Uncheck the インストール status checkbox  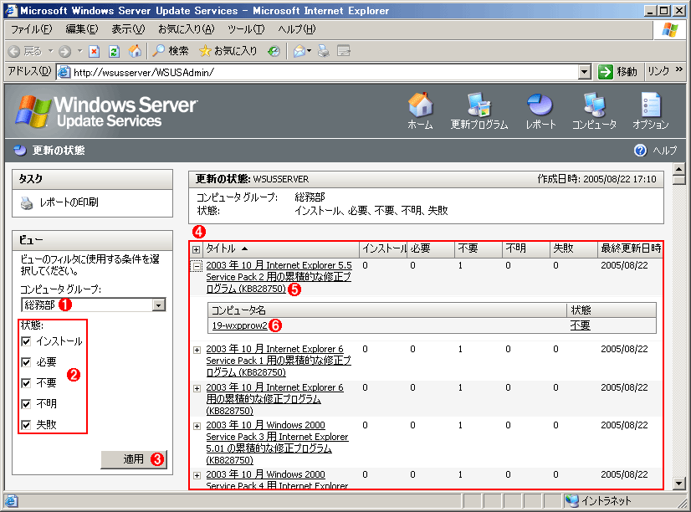(x=26, y=341)
